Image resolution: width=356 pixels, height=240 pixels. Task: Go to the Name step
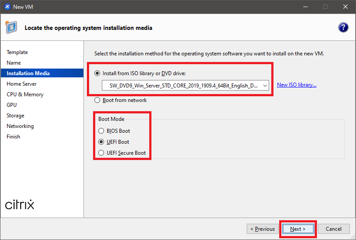[14, 63]
